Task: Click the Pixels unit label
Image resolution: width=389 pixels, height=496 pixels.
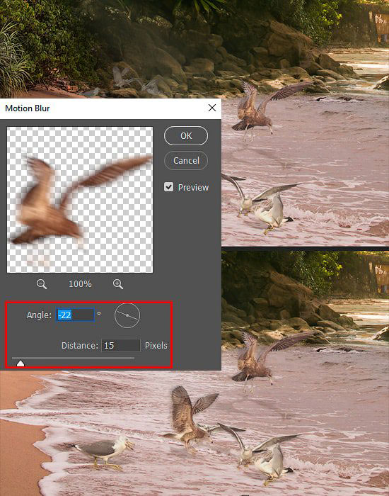Action: [156, 346]
